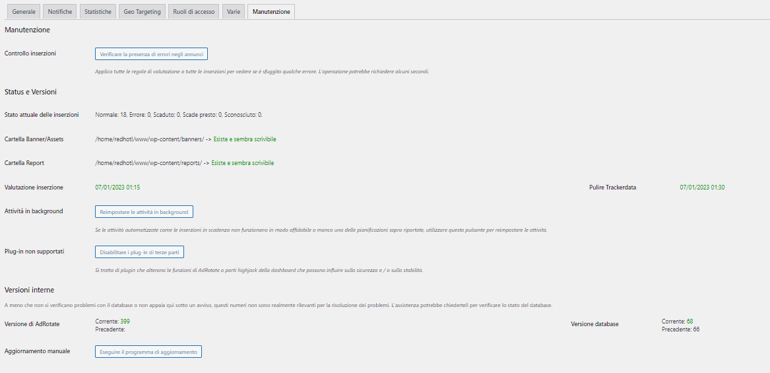This screenshot has width=770, height=373.
Task: Switch to the Generale tab
Action: (23, 12)
